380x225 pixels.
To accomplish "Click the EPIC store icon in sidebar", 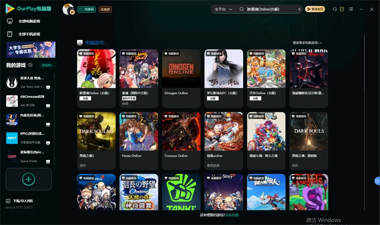I will click(12, 138).
